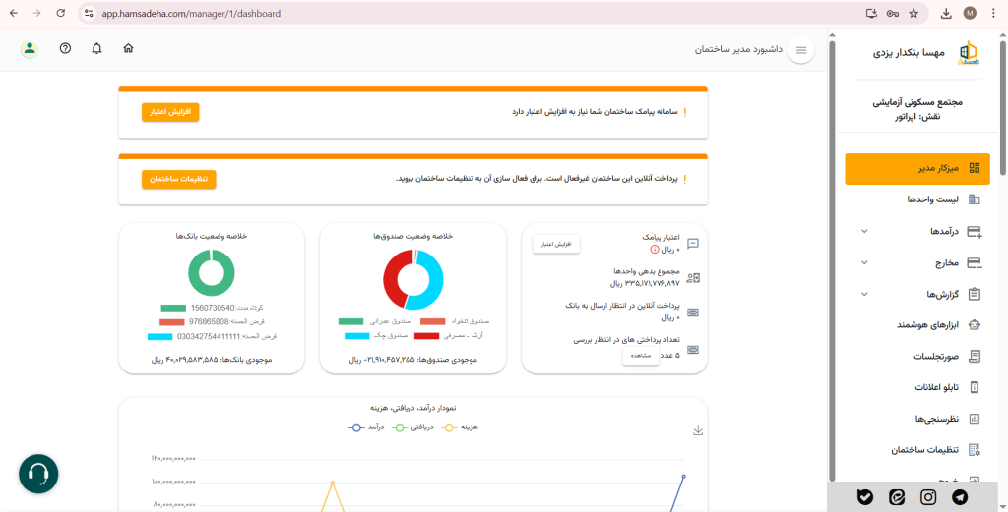Select میزکار مدیر in the sidebar
This screenshot has height=512, width=1008.
coord(917,169)
